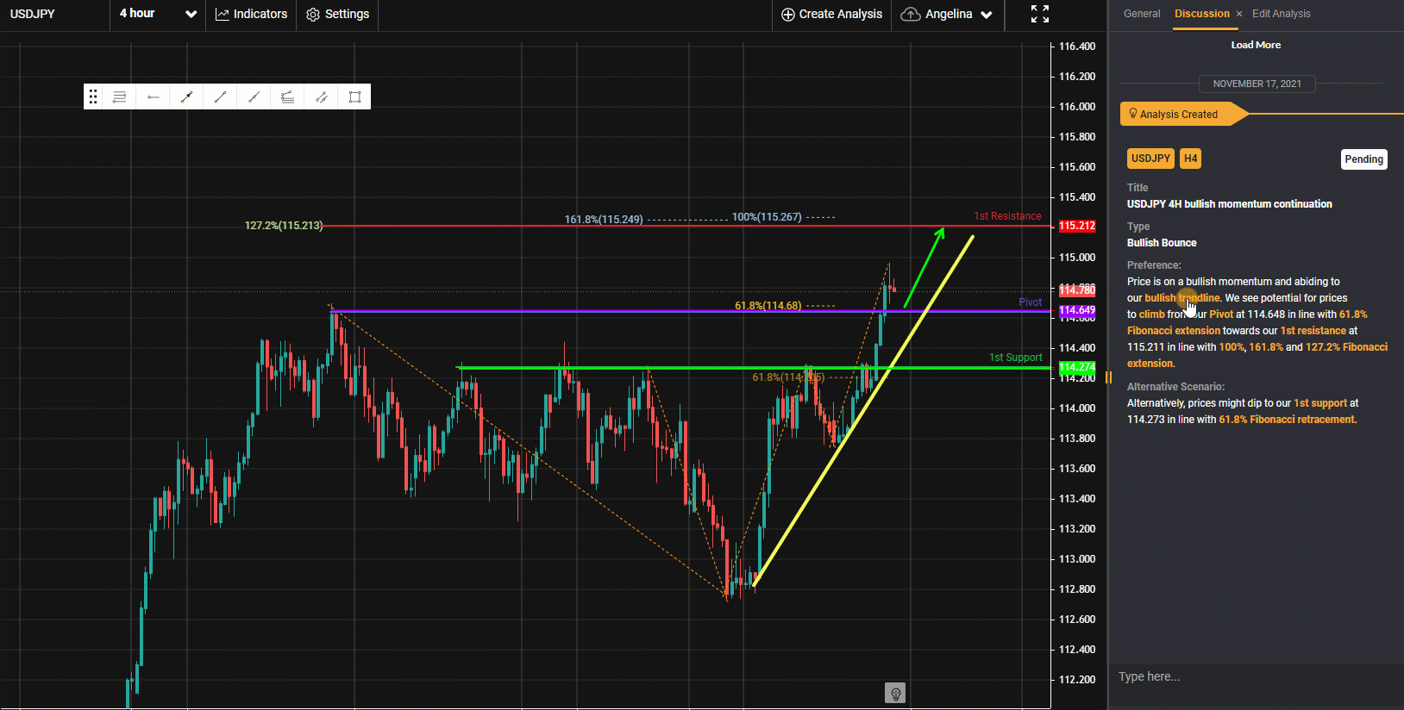Viewport: 1404px width, 710px height.
Task: Click the 'Bullish Bounce' type value
Action: 1162,243
